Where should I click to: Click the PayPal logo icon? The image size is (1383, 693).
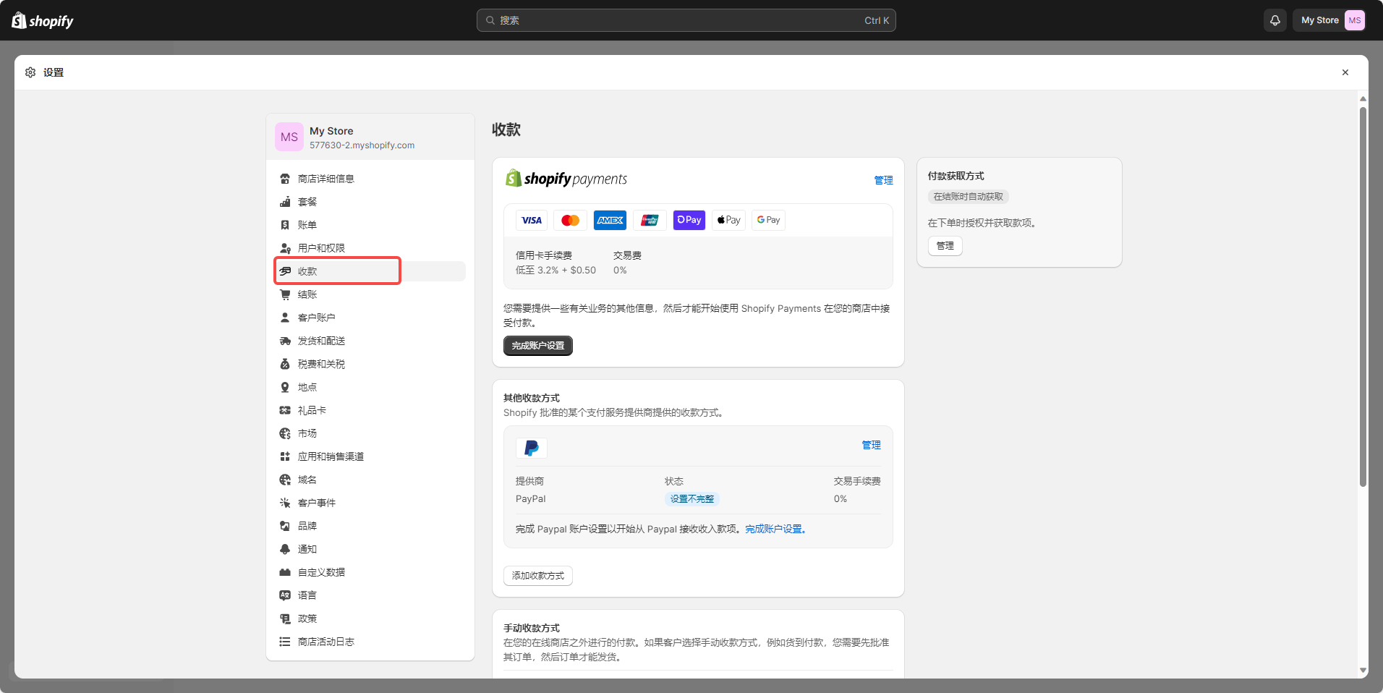click(x=532, y=448)
